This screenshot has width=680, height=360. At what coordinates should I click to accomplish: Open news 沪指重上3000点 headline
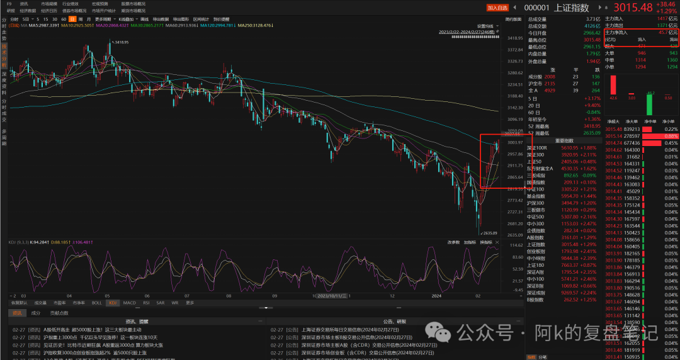point(101,337)
